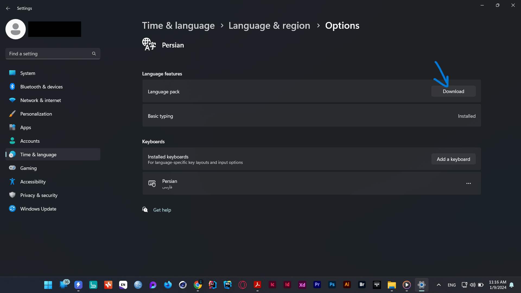Click the user profile avatar
Viewport: 521px width, 293px height.
(x=15, y=29)
